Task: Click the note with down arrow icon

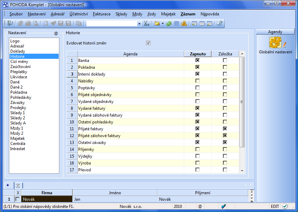Action: [194, 23]
